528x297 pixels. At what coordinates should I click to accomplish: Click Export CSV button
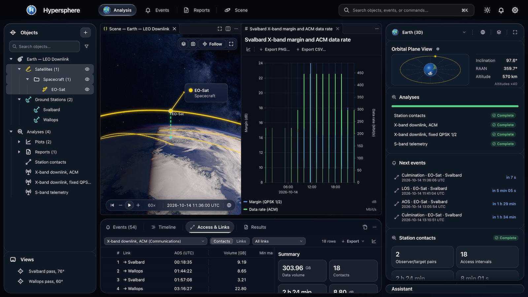point(311,49)
